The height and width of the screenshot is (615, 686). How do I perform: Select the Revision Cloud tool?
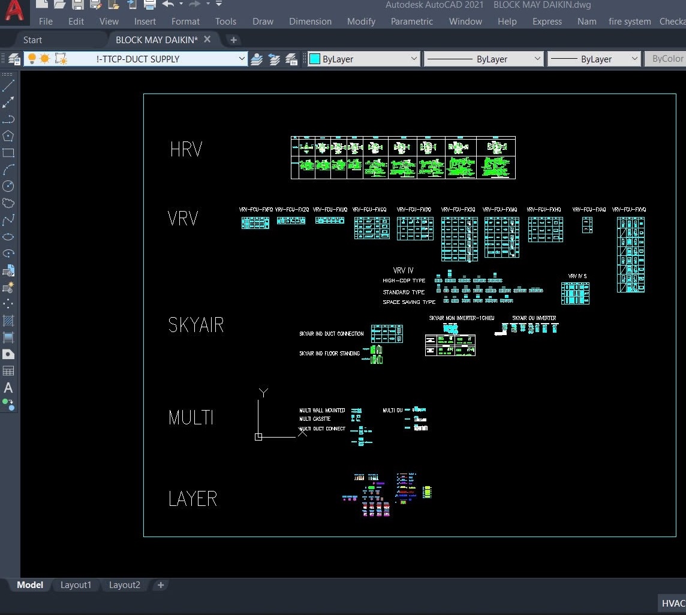click(8, 203)
